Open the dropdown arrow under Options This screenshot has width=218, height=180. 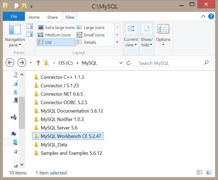163,45
